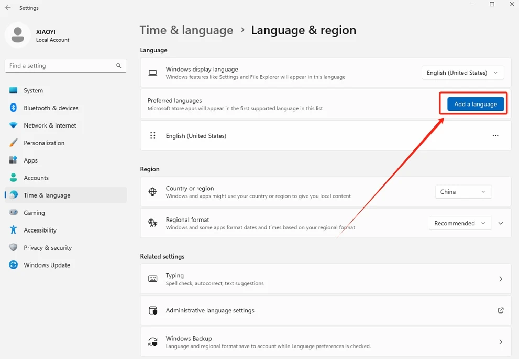Image resolution: width=519 pixels, height=359 pixels.
Task: Click the Personalization paintbrush icon
Action: [13, 143]
